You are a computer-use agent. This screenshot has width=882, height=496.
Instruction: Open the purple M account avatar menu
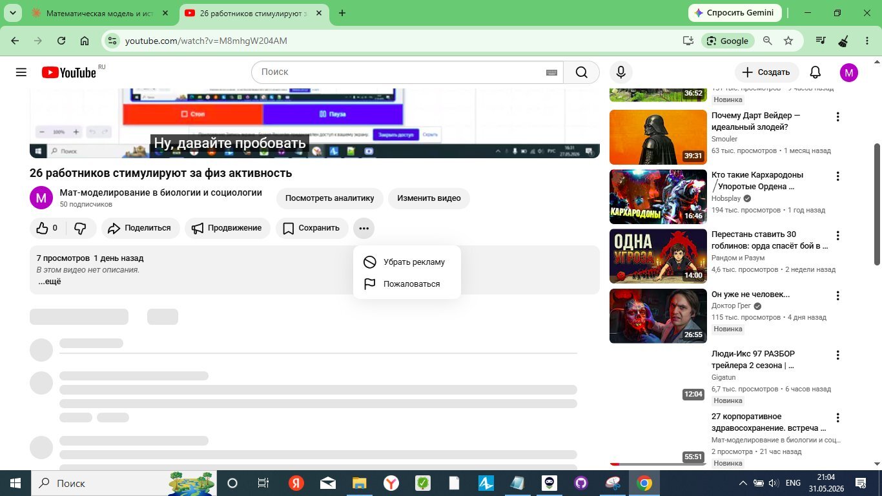click(x=848, y=72)
